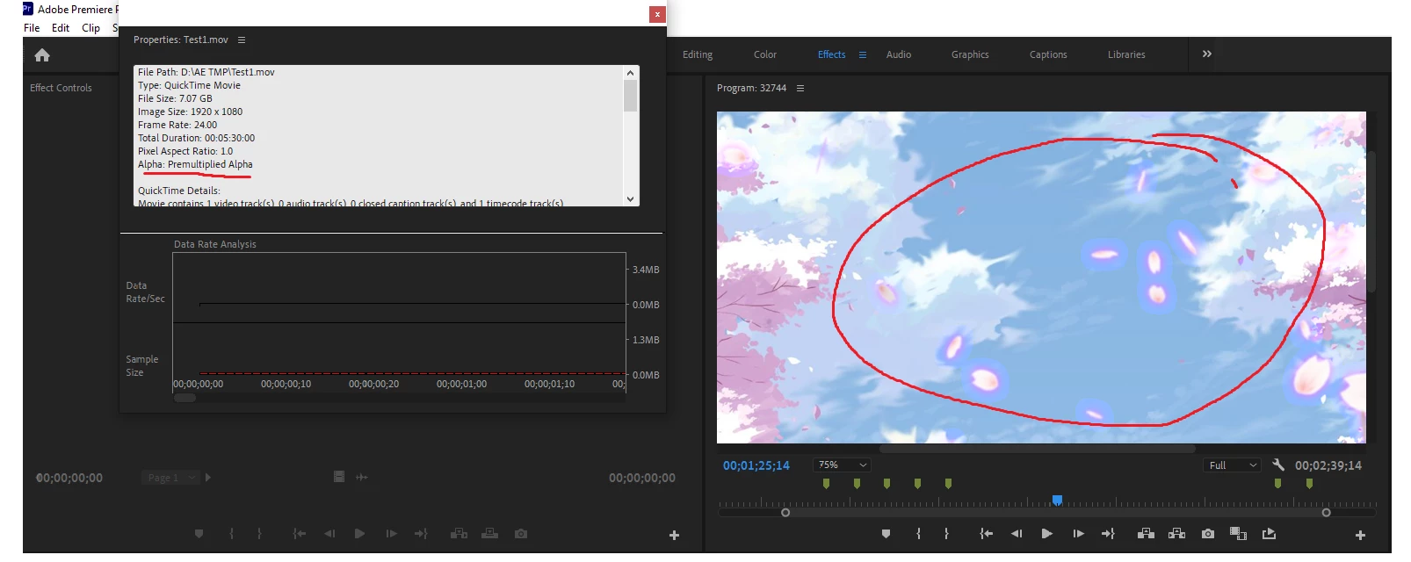Open the Program 32744 panel menu

(800, 88)
